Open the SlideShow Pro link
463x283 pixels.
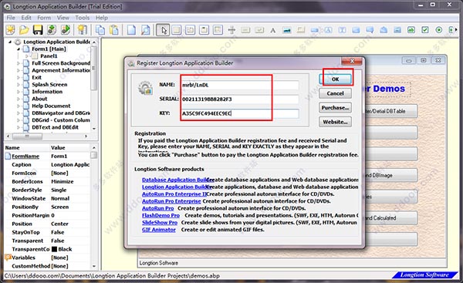tap(160, 222)
